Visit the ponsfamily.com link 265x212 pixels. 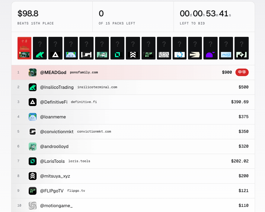tap(84, 72)
